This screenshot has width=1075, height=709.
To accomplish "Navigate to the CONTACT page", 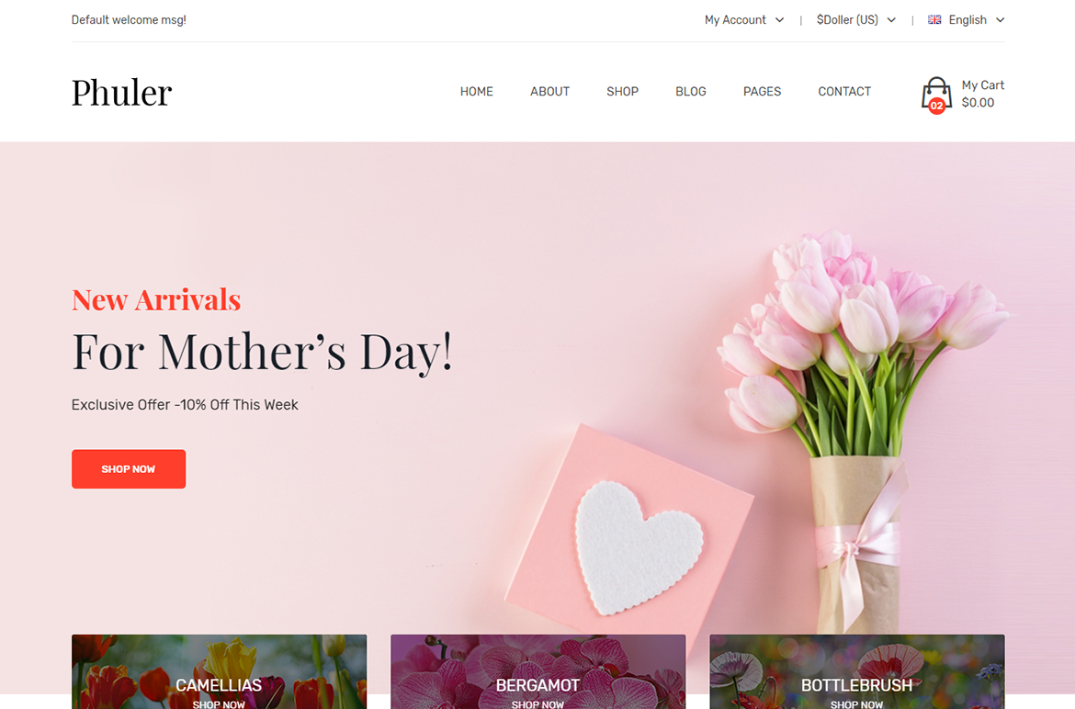I will click(844, 92).
